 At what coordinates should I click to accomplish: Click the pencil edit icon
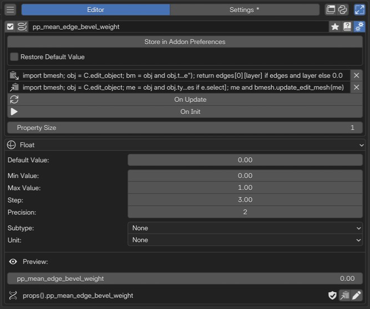357,295
